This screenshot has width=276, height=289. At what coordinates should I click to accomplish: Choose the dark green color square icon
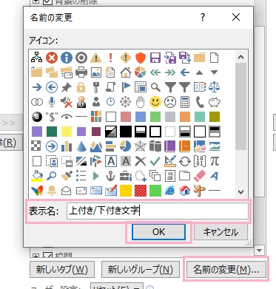point(52,132)
